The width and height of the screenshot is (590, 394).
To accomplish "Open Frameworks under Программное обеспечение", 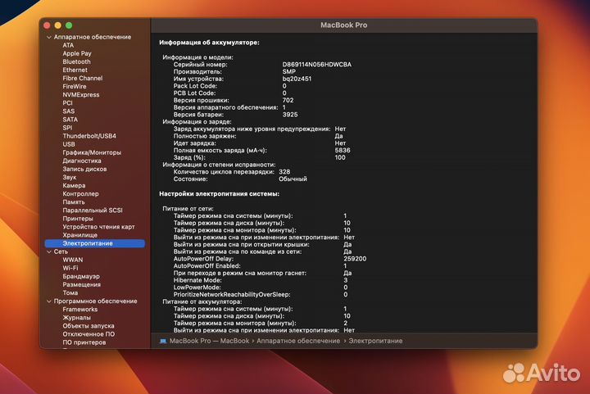I will click(79, 310).
